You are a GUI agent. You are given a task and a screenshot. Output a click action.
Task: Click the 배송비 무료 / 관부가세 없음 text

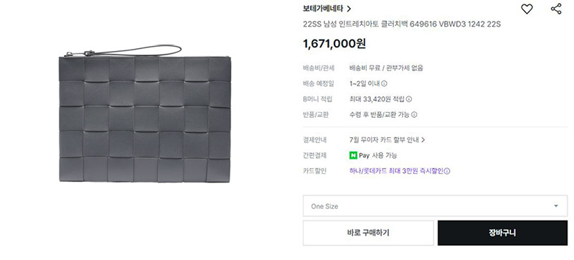tap(386, 68)
